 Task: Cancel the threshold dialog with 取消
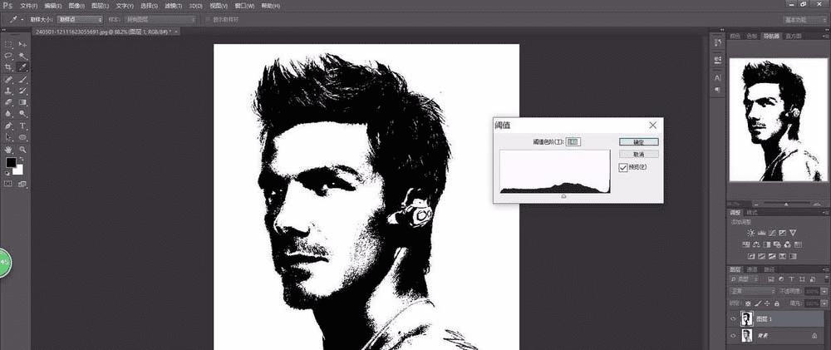coord(638,154)
